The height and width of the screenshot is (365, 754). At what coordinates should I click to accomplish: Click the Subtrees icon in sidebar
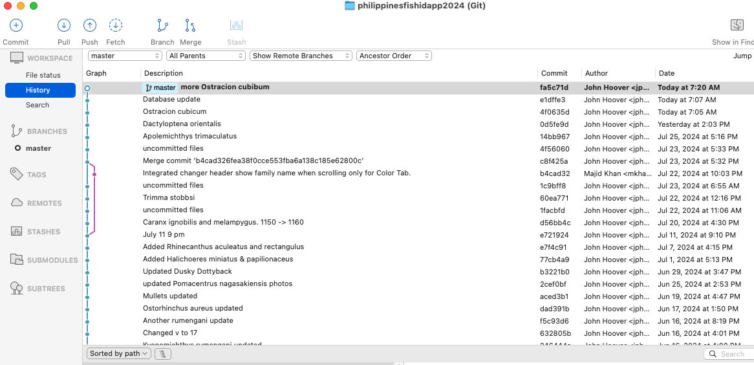17,288
